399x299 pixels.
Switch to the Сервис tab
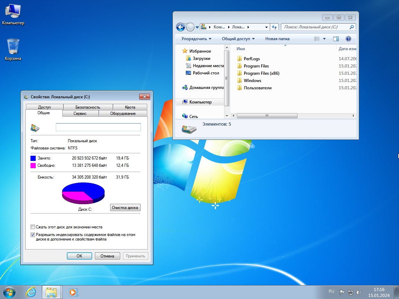(80, 114)
